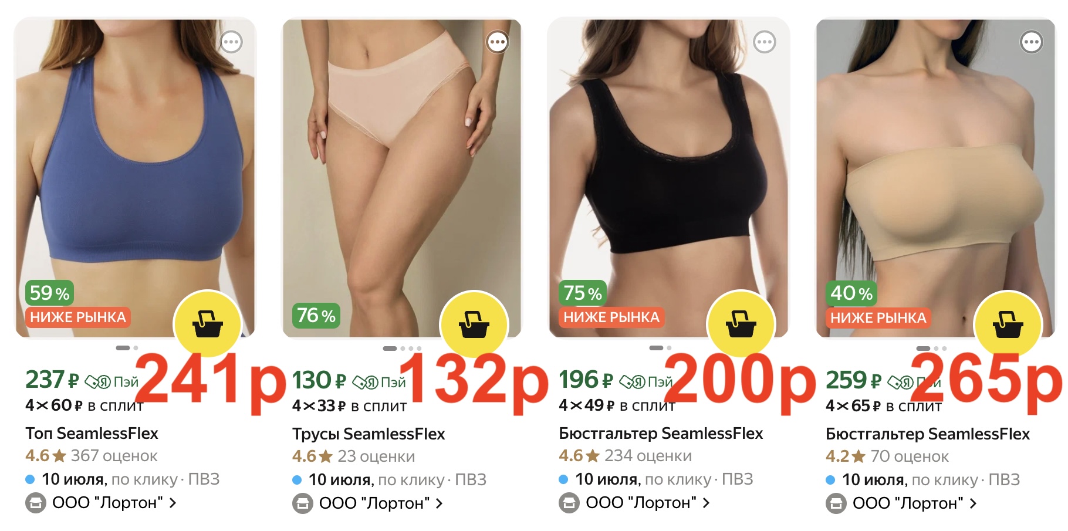Add the black Бюстгальтер to cart
1068x531 pixels.
click(741, 324)
